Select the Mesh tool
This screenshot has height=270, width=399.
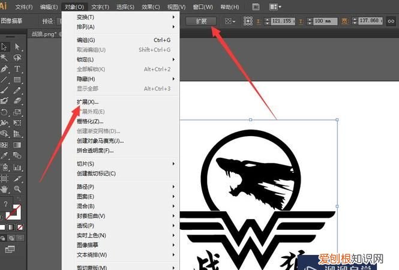[x=4, y=145]
